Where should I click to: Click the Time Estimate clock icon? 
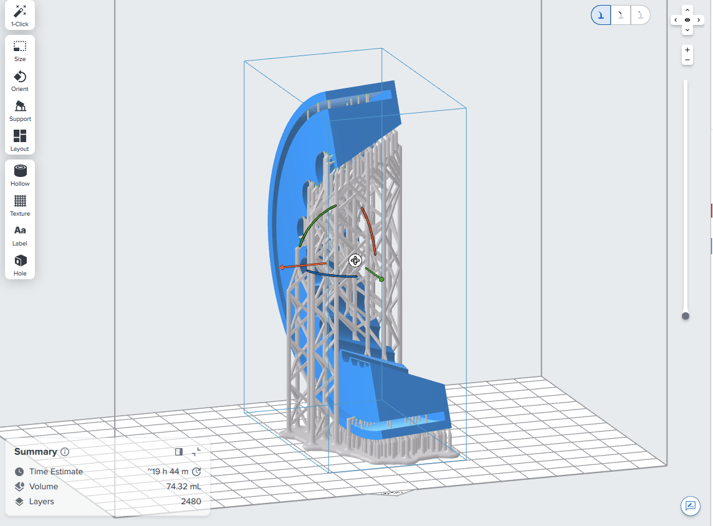click(19, 471)
